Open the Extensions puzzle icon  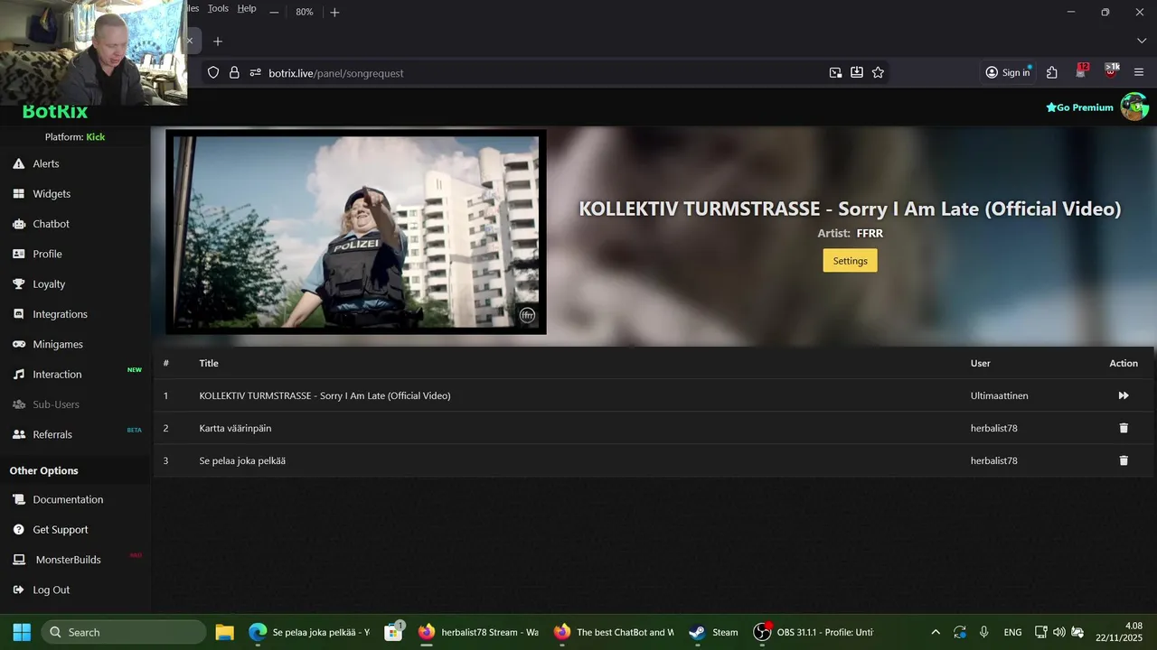tap(1052, 73)
